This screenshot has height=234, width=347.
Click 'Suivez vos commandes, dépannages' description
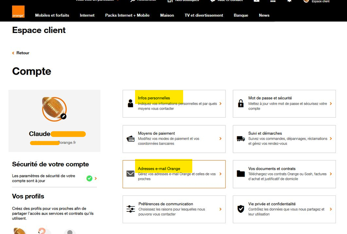(288, 141)
